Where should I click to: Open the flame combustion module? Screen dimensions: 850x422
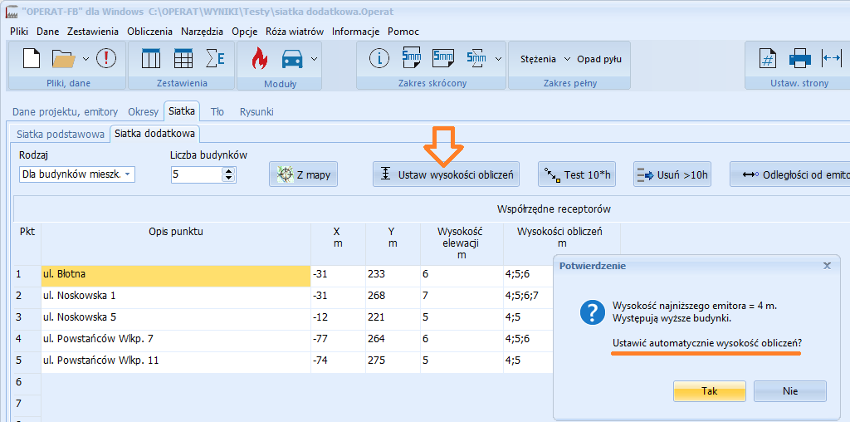click(260, 59)
